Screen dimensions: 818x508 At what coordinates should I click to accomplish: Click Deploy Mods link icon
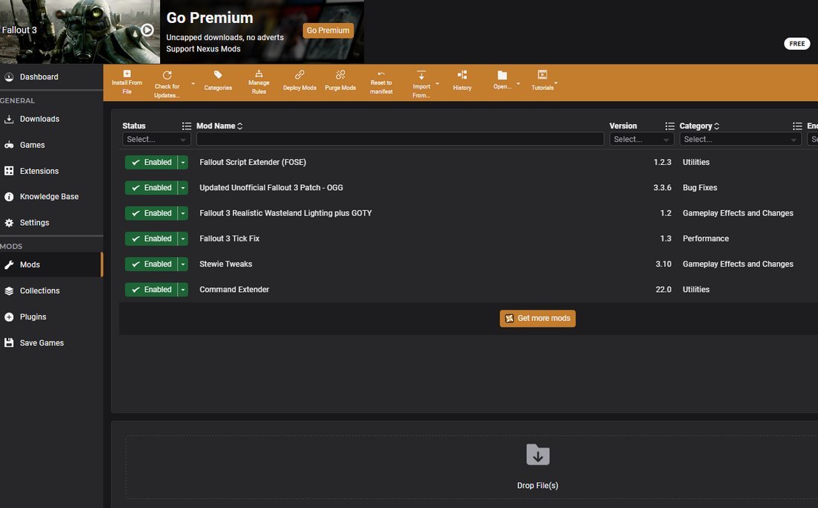click(x=300, y=74)
